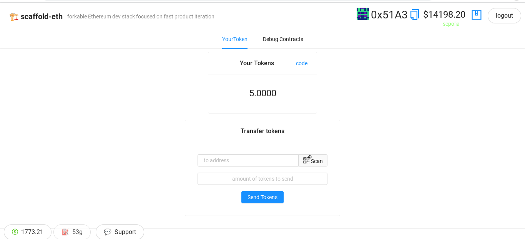Click the Scan button to scan an address
Image resolution: width=525 pixels, height=239 pixels.
point(313,160)
